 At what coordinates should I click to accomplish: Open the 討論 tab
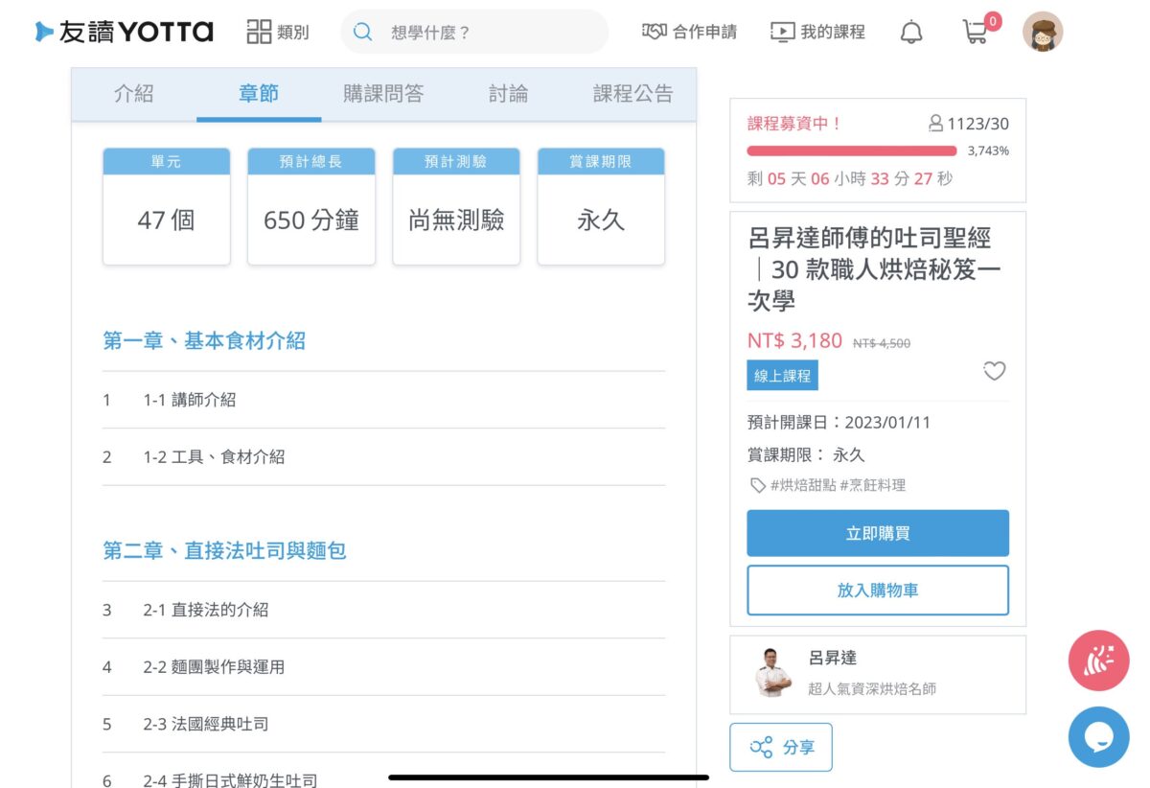tap(508, 94)
